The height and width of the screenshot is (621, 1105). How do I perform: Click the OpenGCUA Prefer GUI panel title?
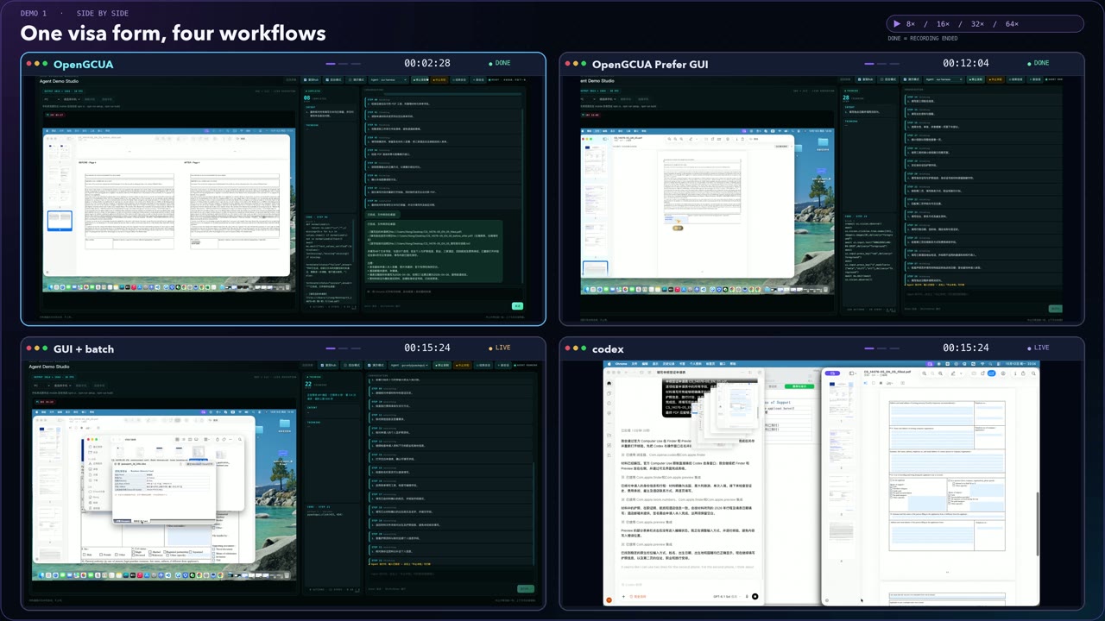pos(650,64)
